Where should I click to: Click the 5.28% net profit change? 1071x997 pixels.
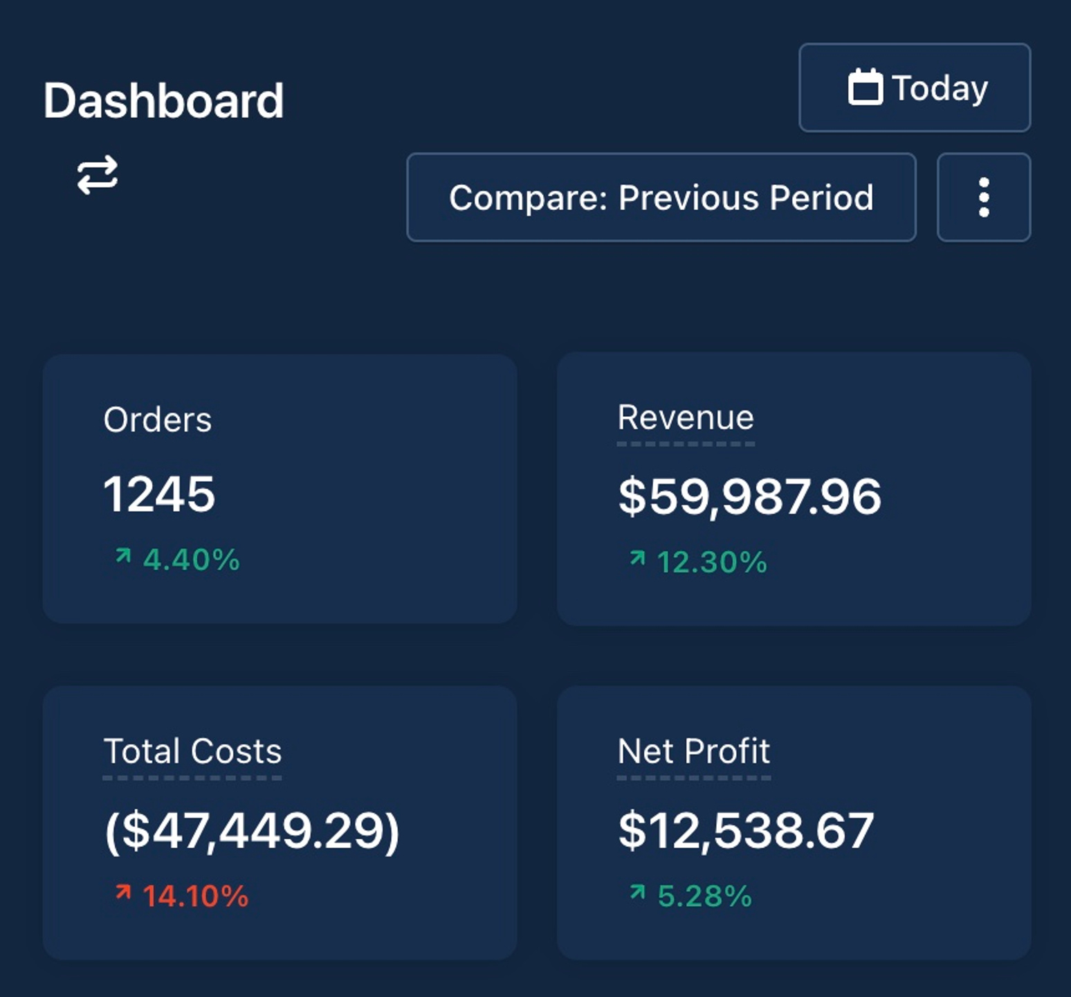[690, 896]
